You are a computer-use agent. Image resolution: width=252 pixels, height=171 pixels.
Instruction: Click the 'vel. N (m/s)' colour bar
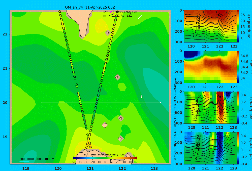click(238, 107)
